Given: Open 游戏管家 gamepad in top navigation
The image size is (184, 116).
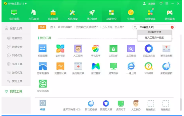Looking at the screenshot, I should pyautogui.click(x=170, y=15).
